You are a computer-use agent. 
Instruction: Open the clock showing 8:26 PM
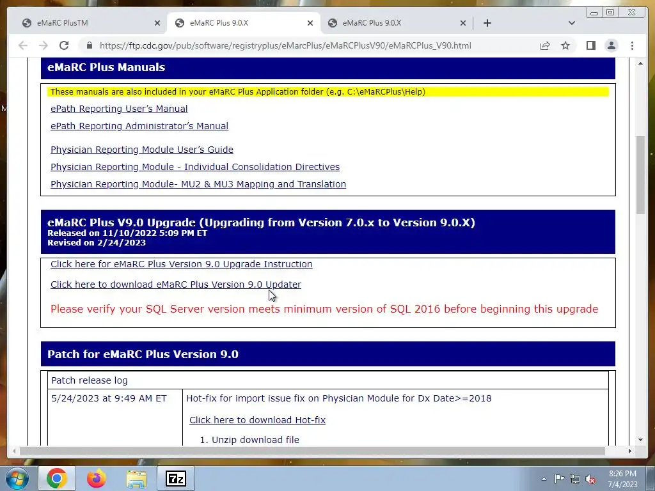click(x=623, y=478)
